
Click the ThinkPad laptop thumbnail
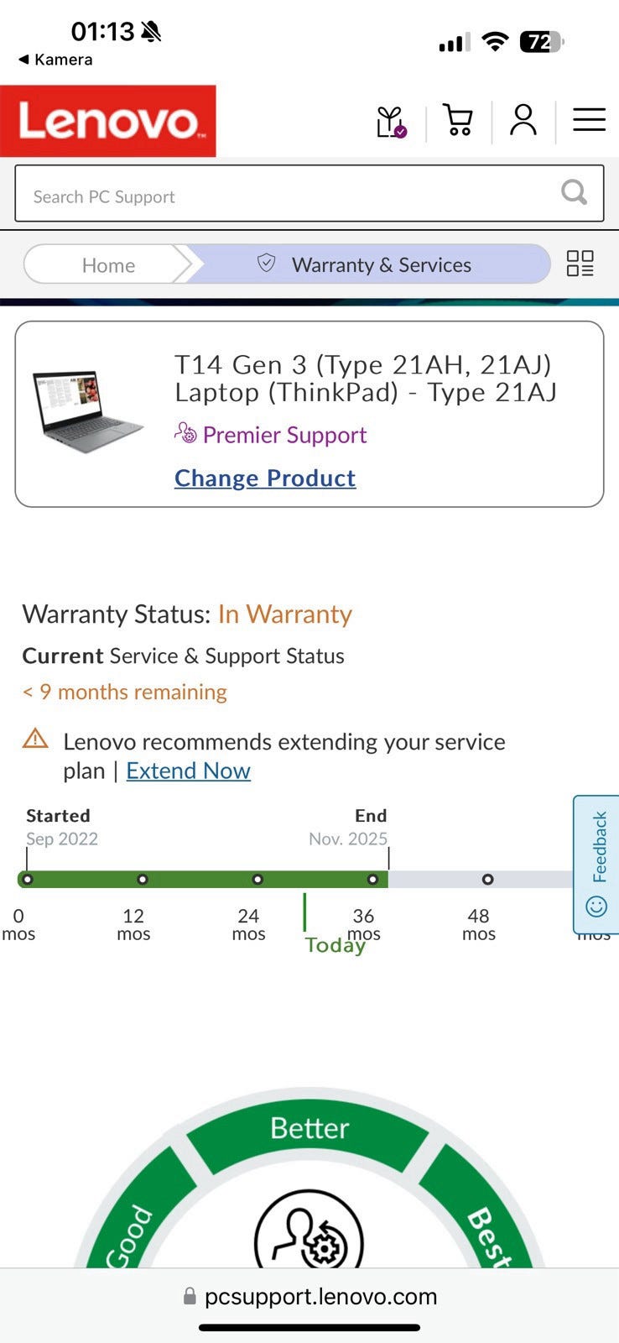pos(88,411)
